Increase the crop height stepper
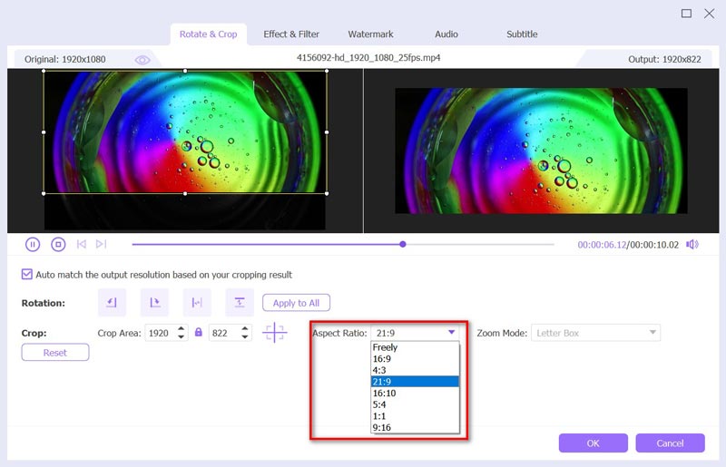 245,328
